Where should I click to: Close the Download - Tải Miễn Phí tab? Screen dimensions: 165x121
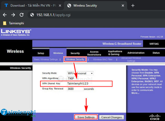click(x=60, y=6)
